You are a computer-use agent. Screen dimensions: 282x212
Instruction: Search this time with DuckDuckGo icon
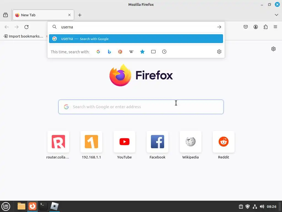(120, 52)
